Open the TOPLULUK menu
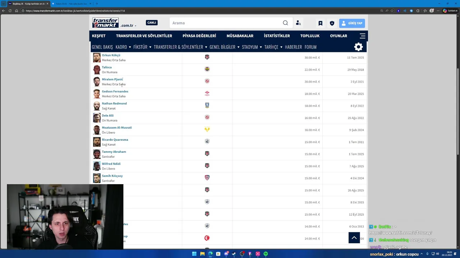 click(310, 36)
